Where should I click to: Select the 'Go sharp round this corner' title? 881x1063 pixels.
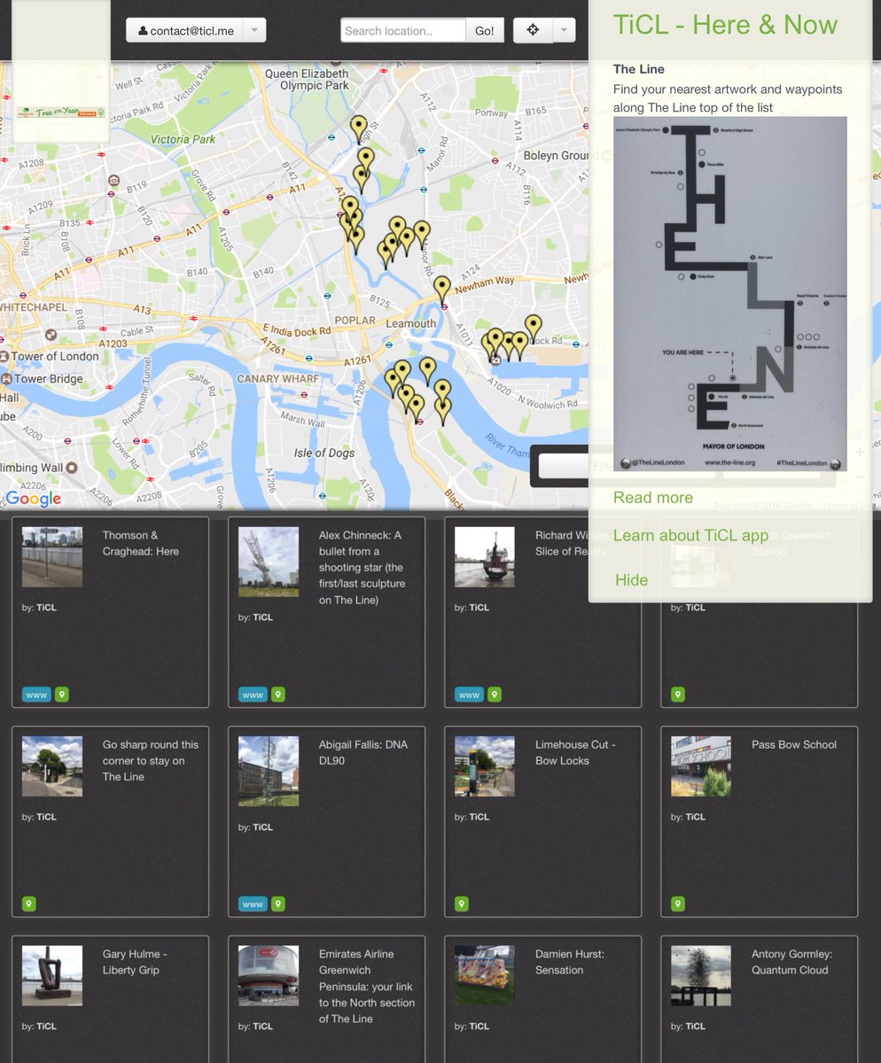151,761
